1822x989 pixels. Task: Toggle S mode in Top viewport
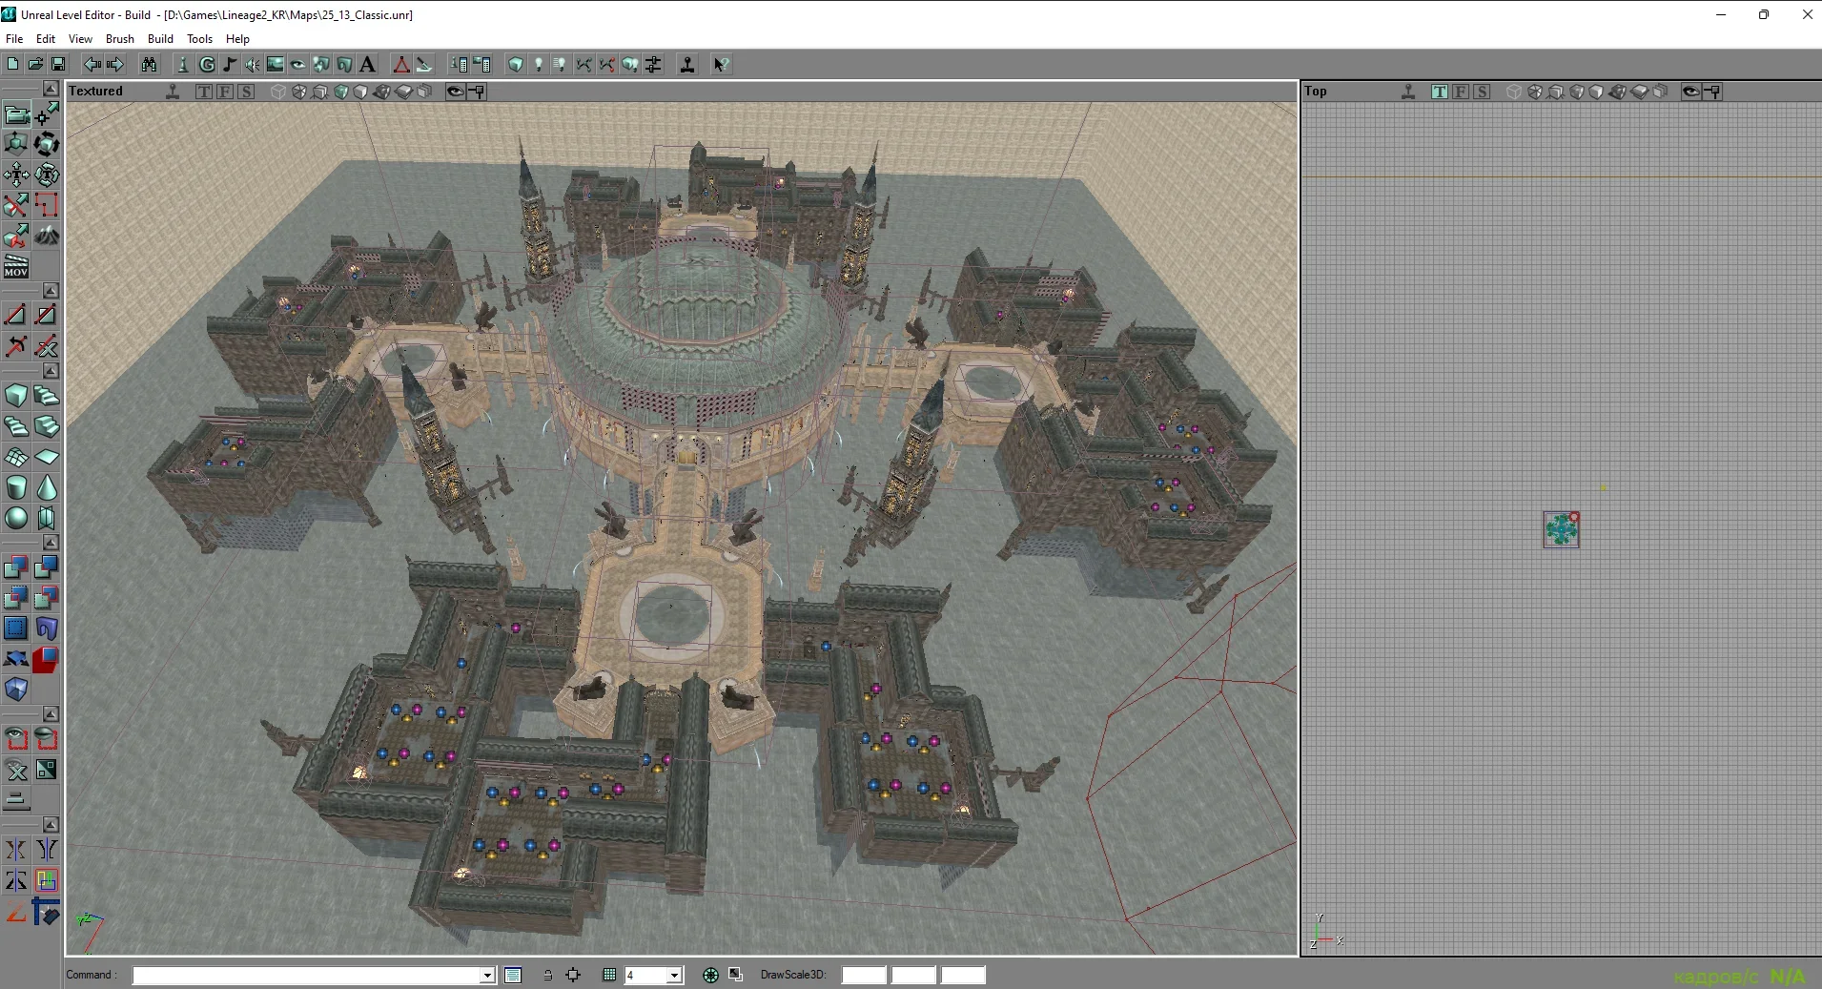pyautogui.click(x=1482, y=92)
